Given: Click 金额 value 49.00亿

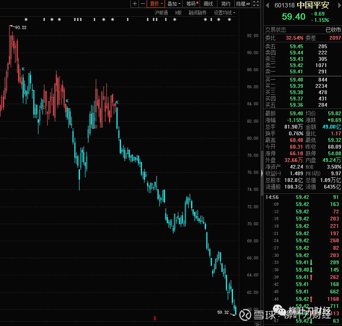Looking at the screenshot, I should coord(332,127).
